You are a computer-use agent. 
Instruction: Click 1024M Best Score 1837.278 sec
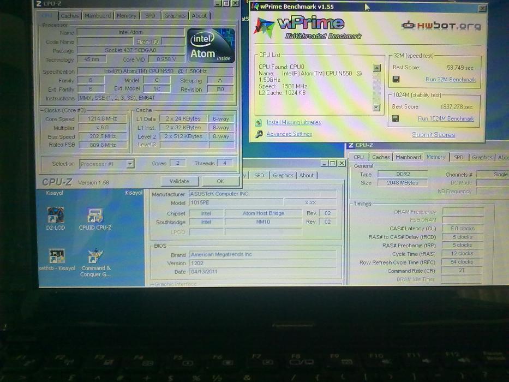pyautogui.click(x=457, y=106)
